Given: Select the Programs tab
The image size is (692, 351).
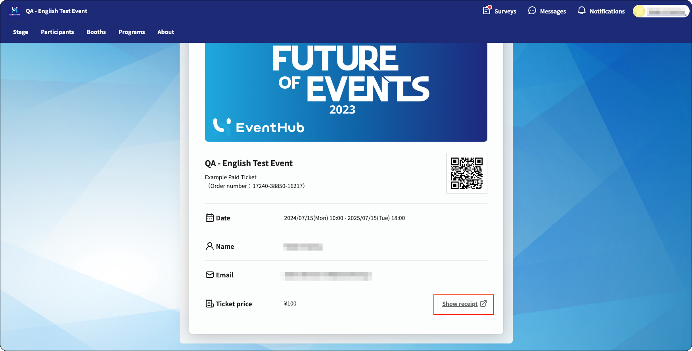Looking at the screenshot, I should [132, 32].
